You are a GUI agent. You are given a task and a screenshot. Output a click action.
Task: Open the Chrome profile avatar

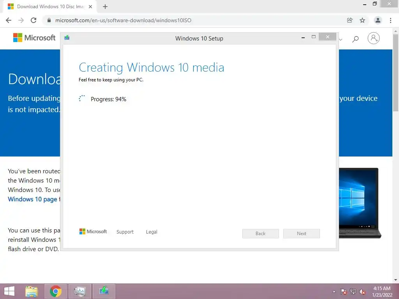coord(378,20)
